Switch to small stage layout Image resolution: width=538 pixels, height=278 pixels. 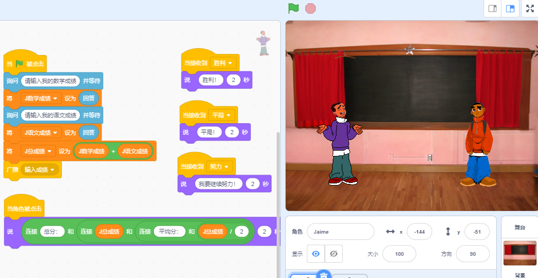[x=493, y=8]
